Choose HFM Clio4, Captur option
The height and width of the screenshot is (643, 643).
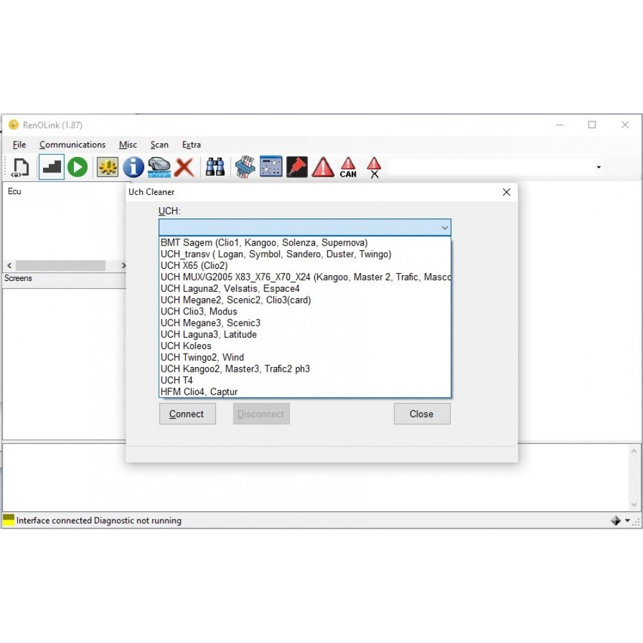pyautogui.click(x=199, y=392)
